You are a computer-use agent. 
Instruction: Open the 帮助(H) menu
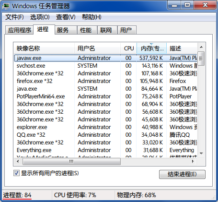click(x=92, y=17)
